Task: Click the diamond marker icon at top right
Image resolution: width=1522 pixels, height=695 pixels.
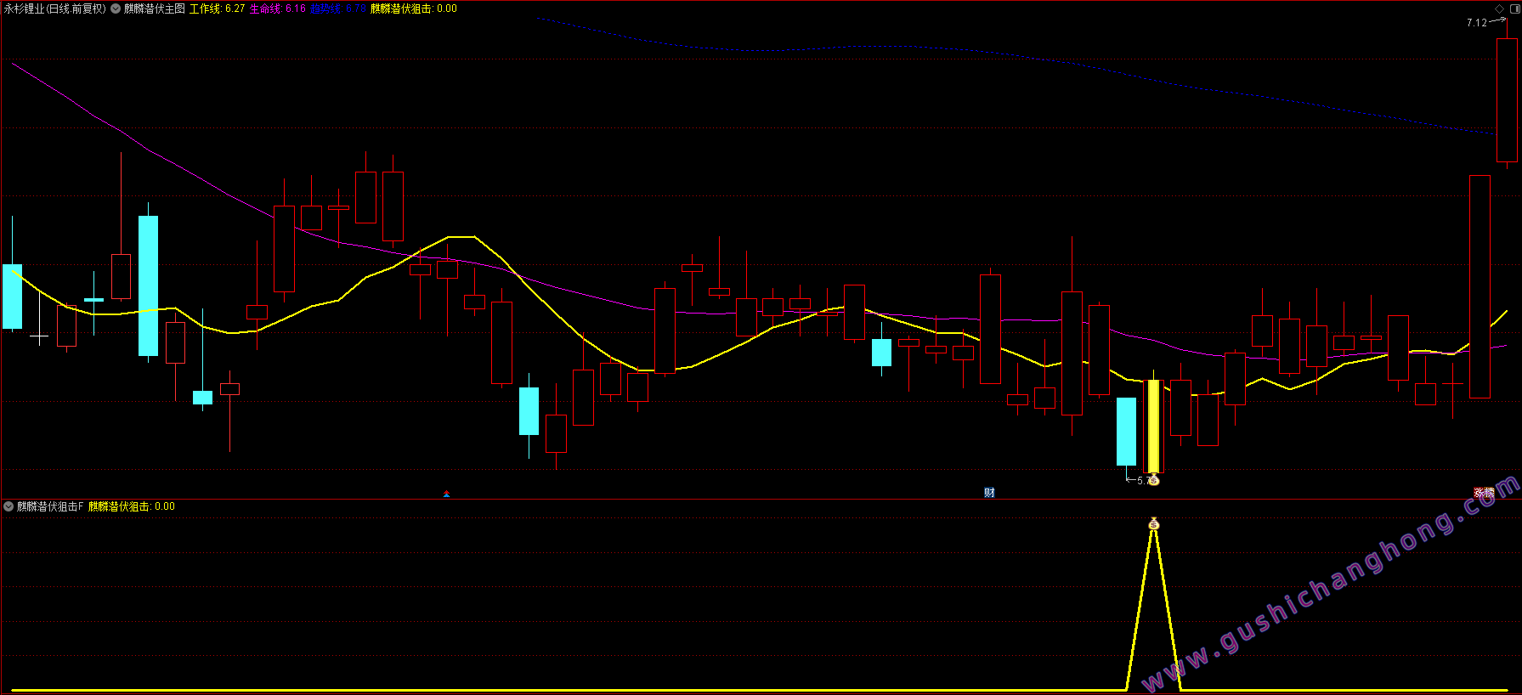Action: click(1499, 8)
